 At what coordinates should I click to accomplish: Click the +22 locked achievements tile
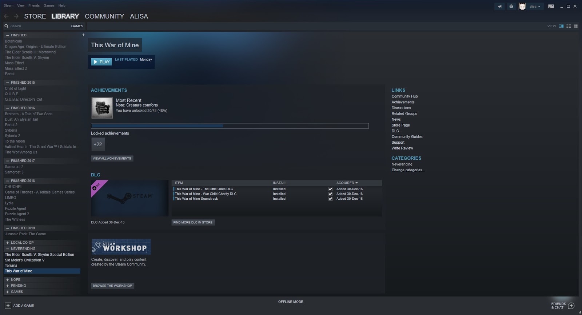(x=98, y=144)
